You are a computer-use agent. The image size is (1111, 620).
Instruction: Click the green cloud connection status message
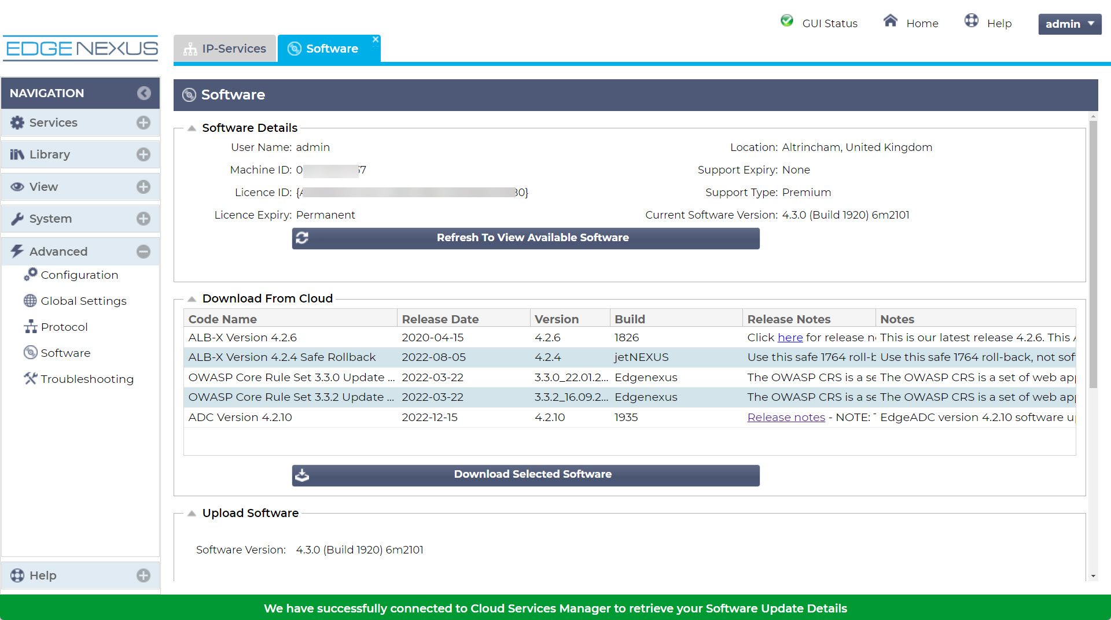coord(555,608)
